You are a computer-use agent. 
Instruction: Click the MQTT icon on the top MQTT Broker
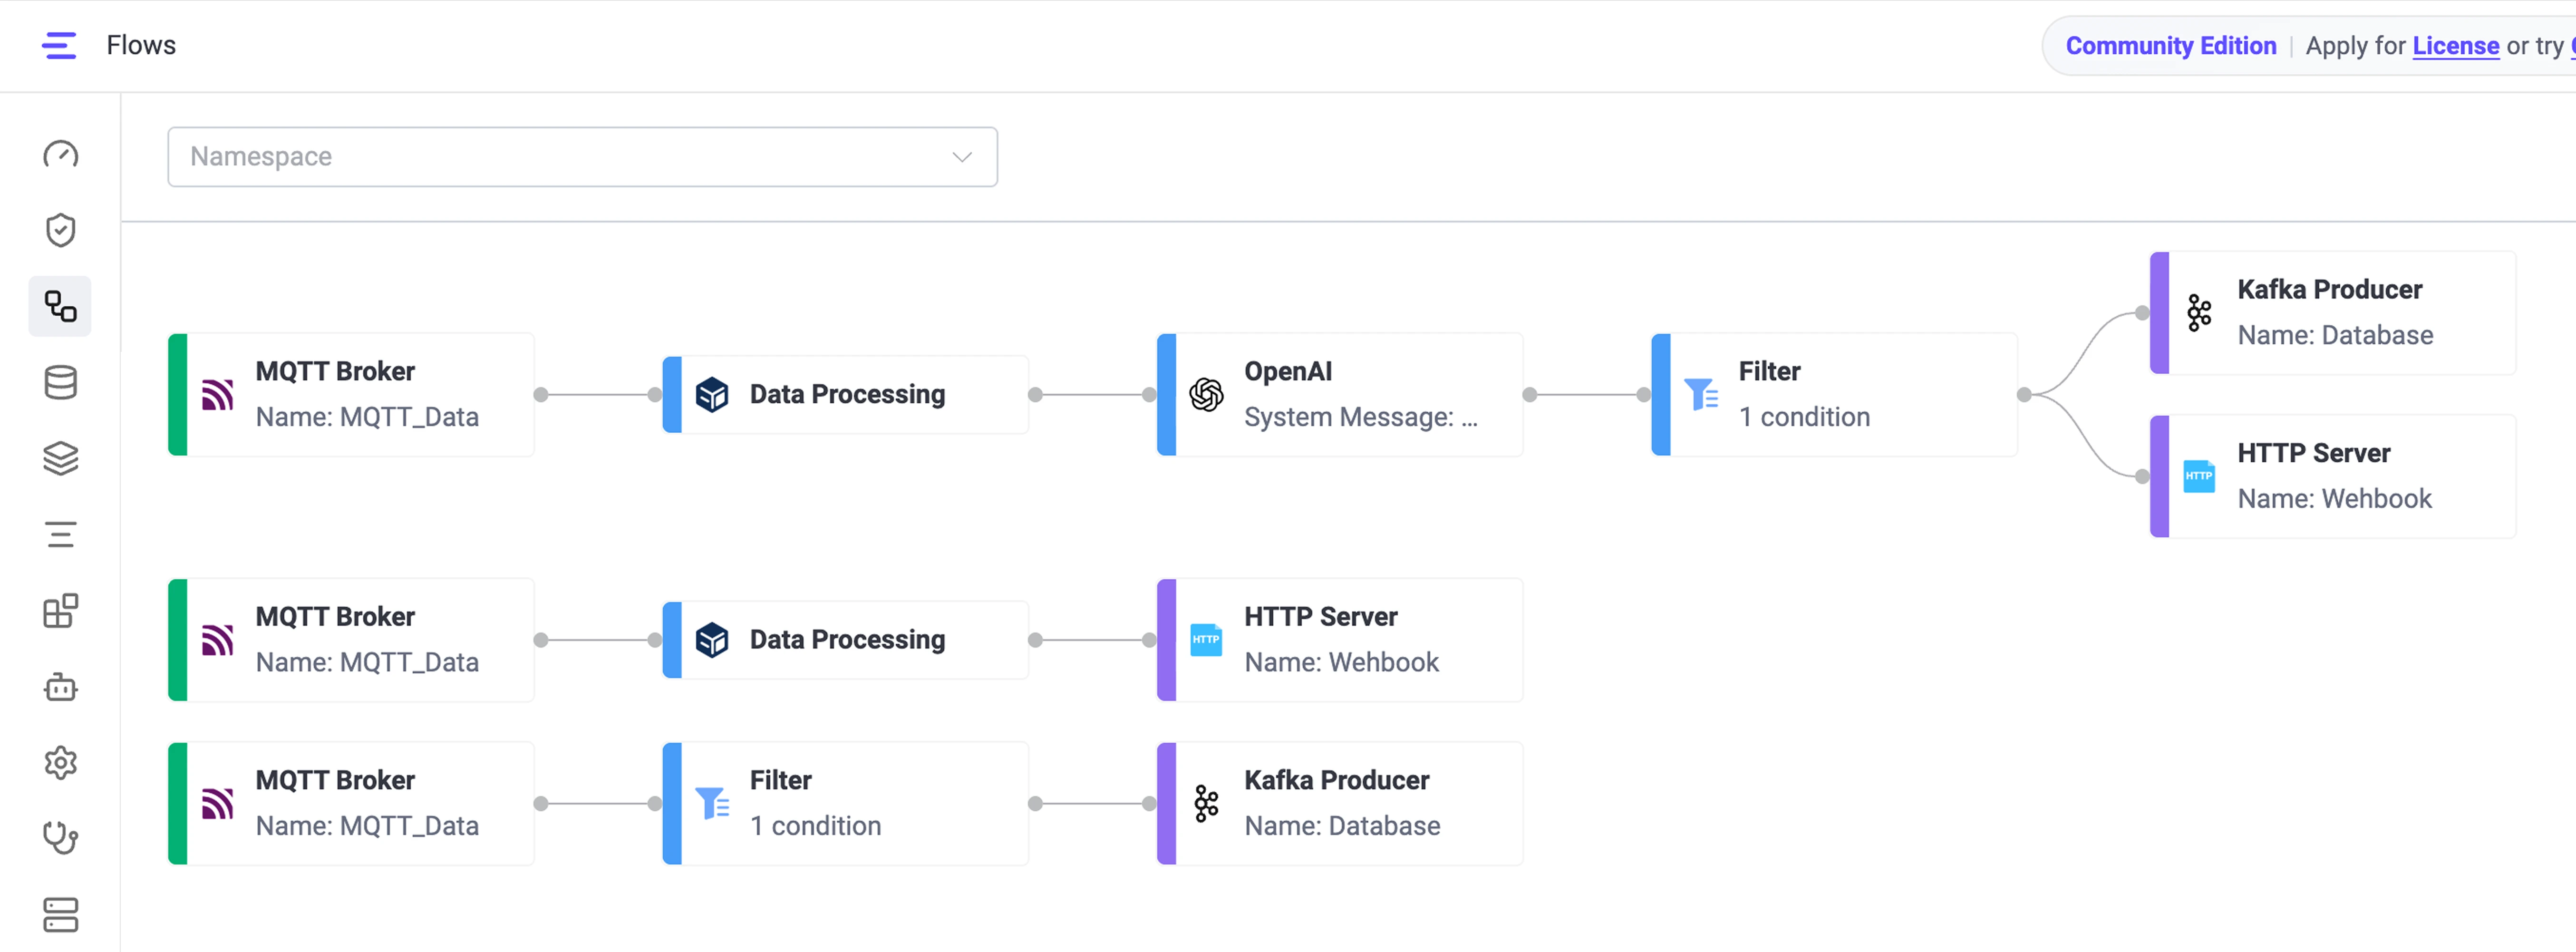pos(218,395)
